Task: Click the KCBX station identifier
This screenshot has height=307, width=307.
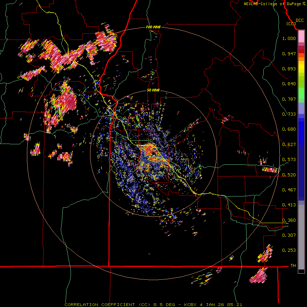Action: click(x=191, y=305)
